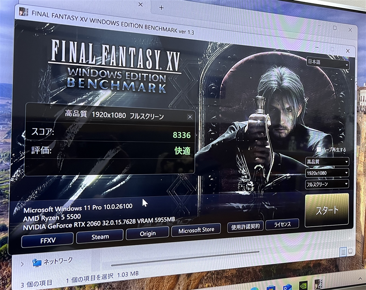Click the AMD Ryzen 5 5500 text
The image size is (366, 290).
(52, 218)
